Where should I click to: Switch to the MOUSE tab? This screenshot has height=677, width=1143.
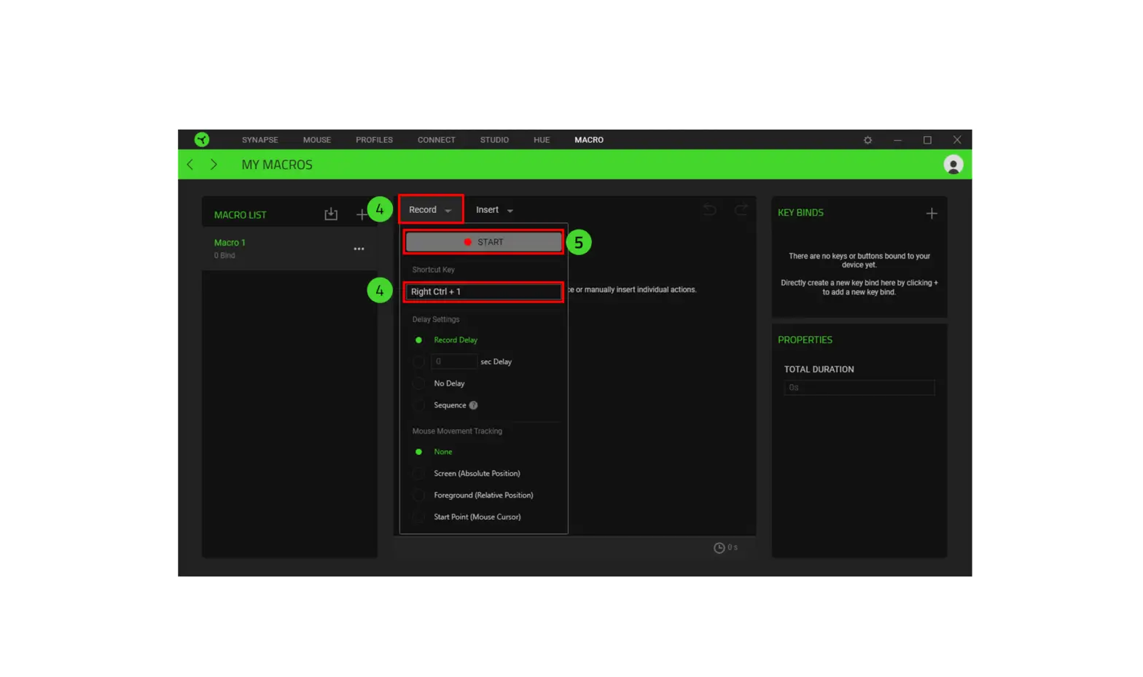pos(317,140)
